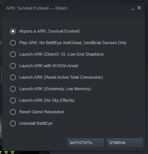Minimize the Steam launch options dialog
Image resolution: width=148 pixels, height=154 pixels.
coord(133,8)
